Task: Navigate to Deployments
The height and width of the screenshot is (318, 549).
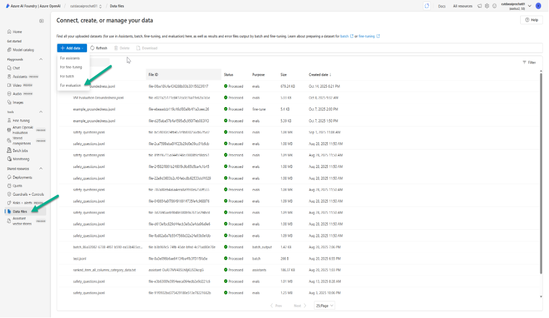Action: 23,177
